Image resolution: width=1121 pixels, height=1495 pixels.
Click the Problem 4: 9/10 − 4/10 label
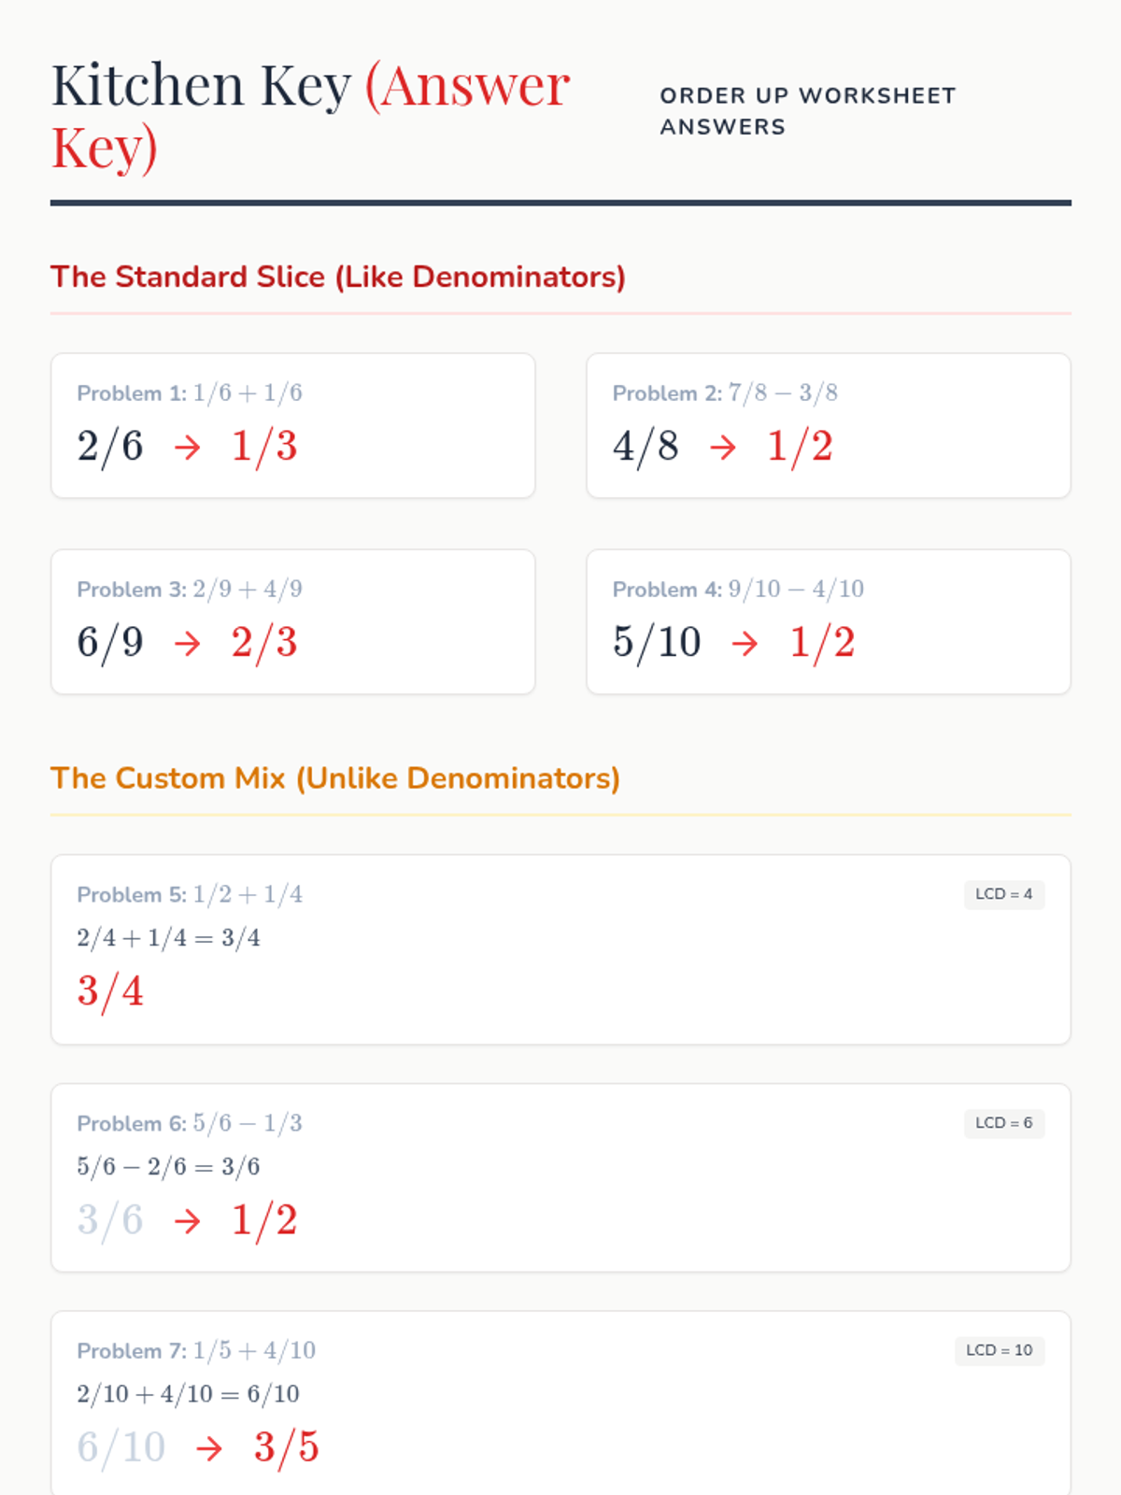tap(738, 590)
